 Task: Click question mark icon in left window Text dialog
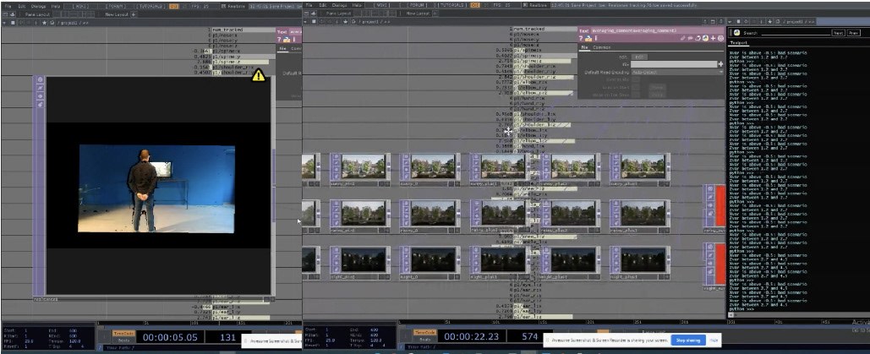(x=280, y=40)
